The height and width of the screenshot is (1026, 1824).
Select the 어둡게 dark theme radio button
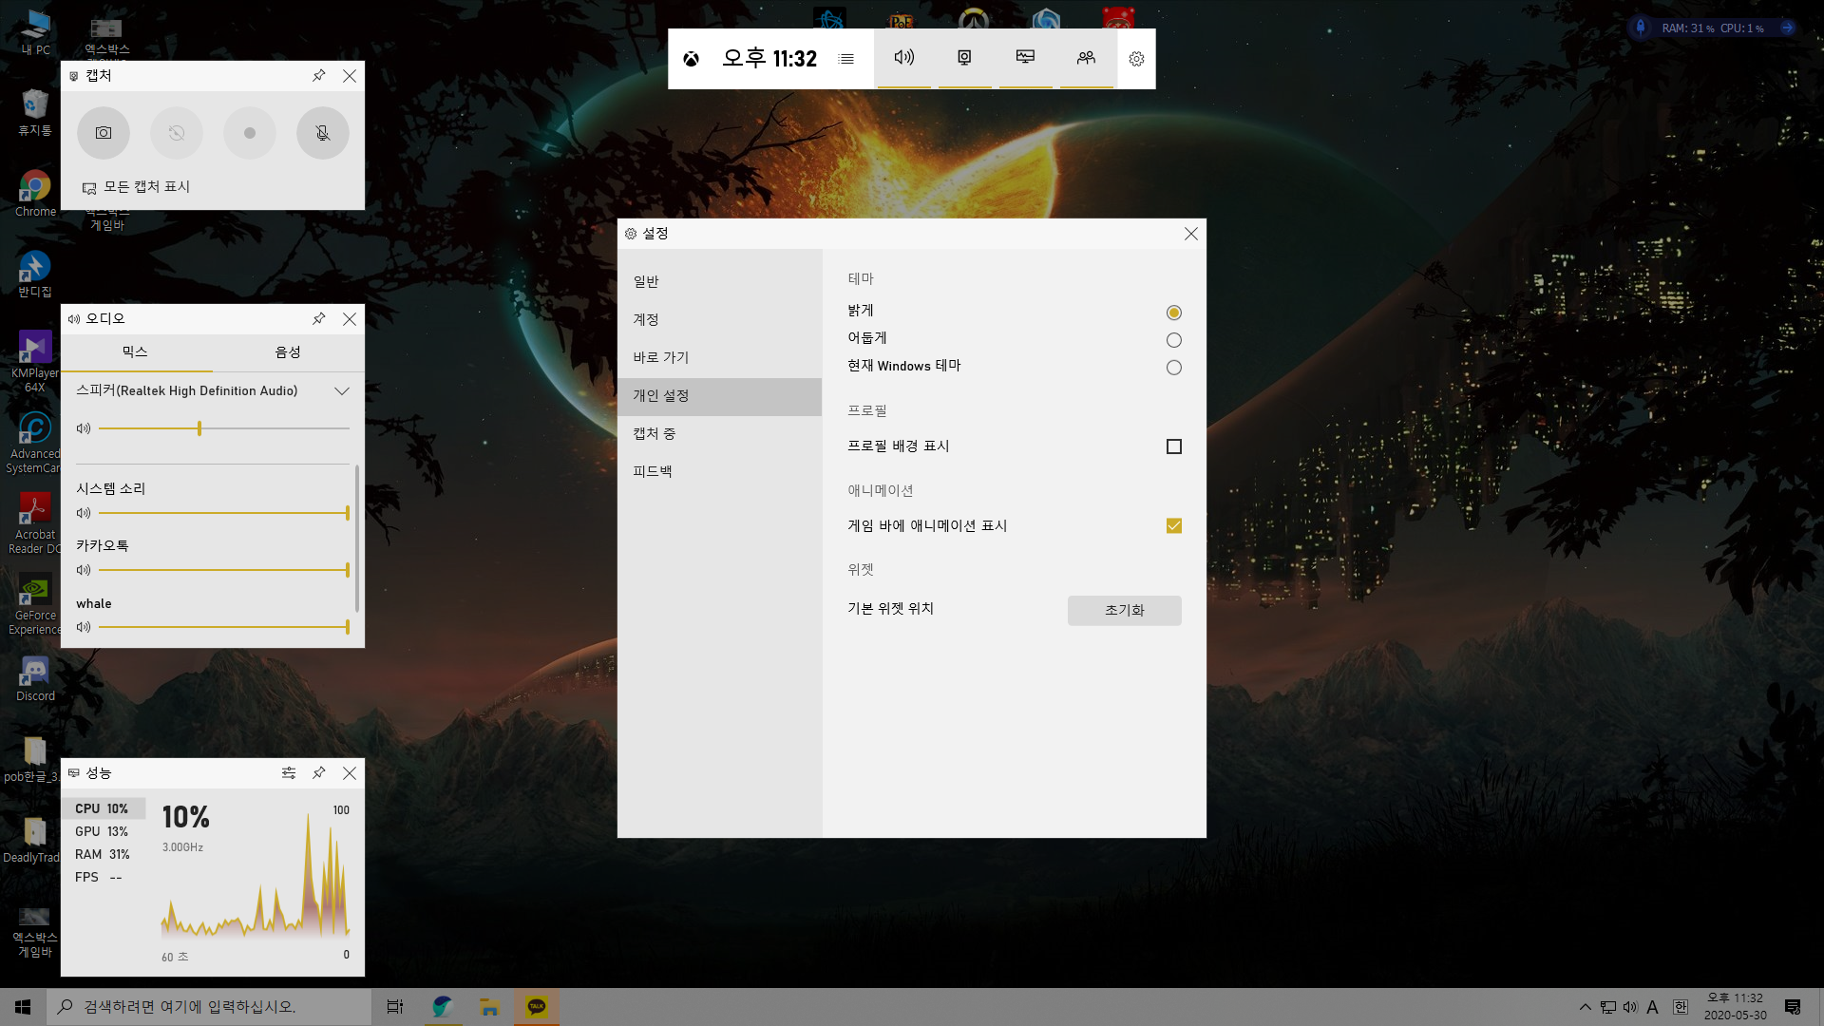click(1174, 340)
